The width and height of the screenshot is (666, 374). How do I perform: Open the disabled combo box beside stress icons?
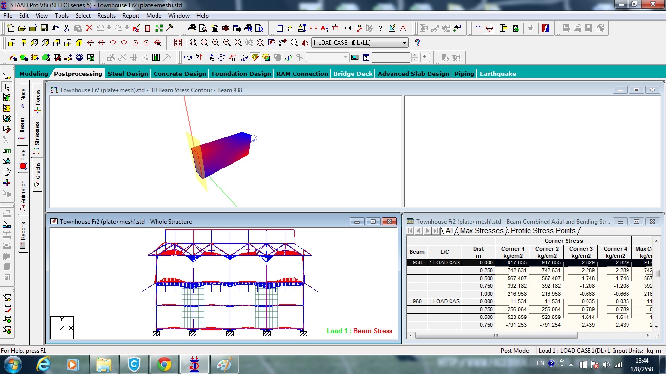327,57
